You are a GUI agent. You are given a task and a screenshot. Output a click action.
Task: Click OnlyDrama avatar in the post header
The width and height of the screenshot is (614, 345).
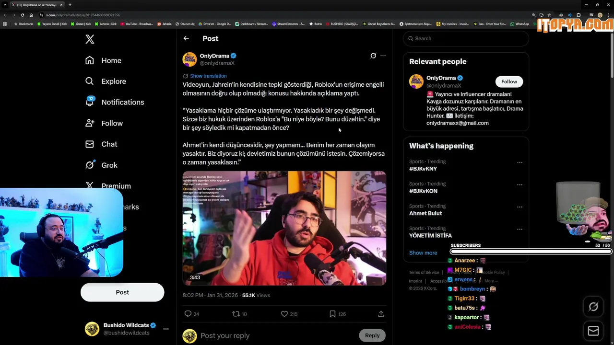[189, 59]
